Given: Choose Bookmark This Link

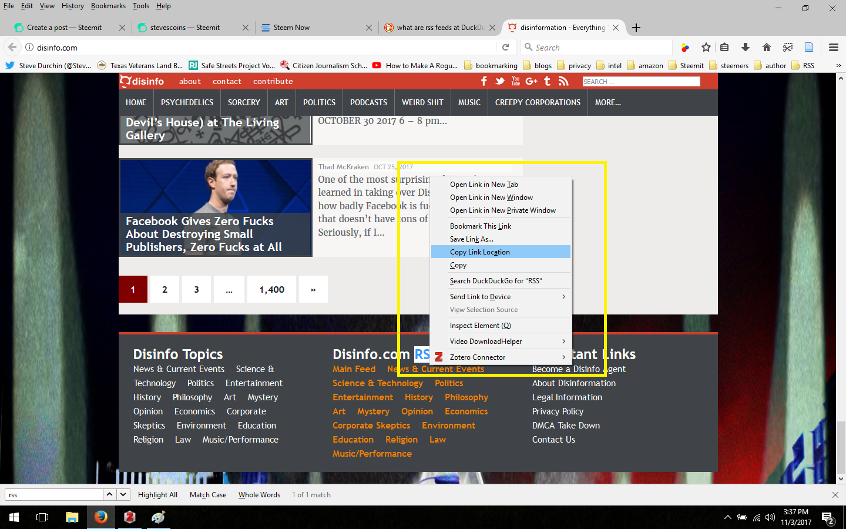Looking at the screenshot, I should pyautogui.click(x=501, y=226).
